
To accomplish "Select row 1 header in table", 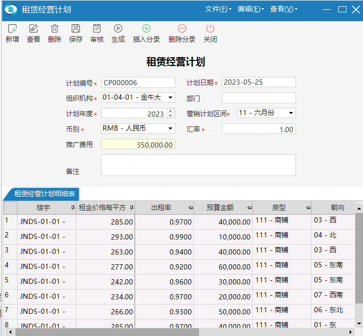I will click(10, 222).
